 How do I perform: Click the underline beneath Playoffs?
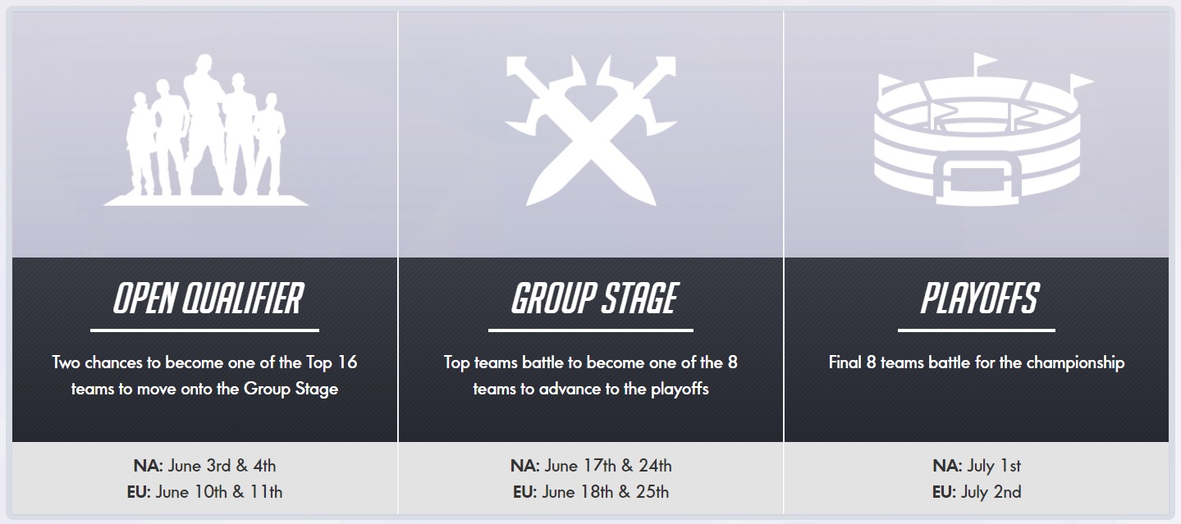pos(977,330)
